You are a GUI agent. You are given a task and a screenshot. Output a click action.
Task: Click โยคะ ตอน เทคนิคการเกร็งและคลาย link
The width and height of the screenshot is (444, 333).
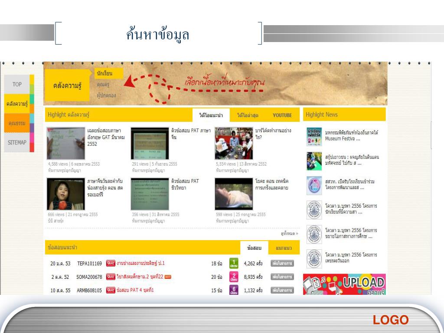tap(272, 184)
